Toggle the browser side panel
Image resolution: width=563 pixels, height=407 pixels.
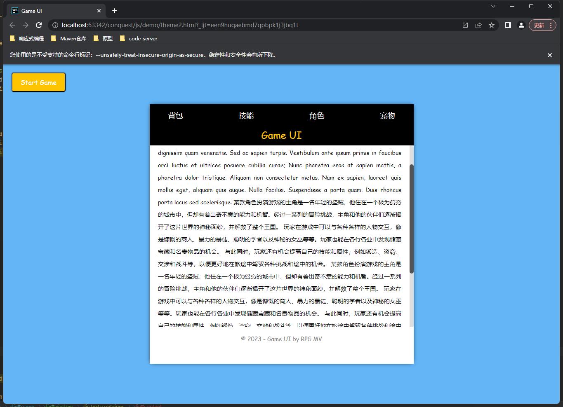click(x=508, y=25)
